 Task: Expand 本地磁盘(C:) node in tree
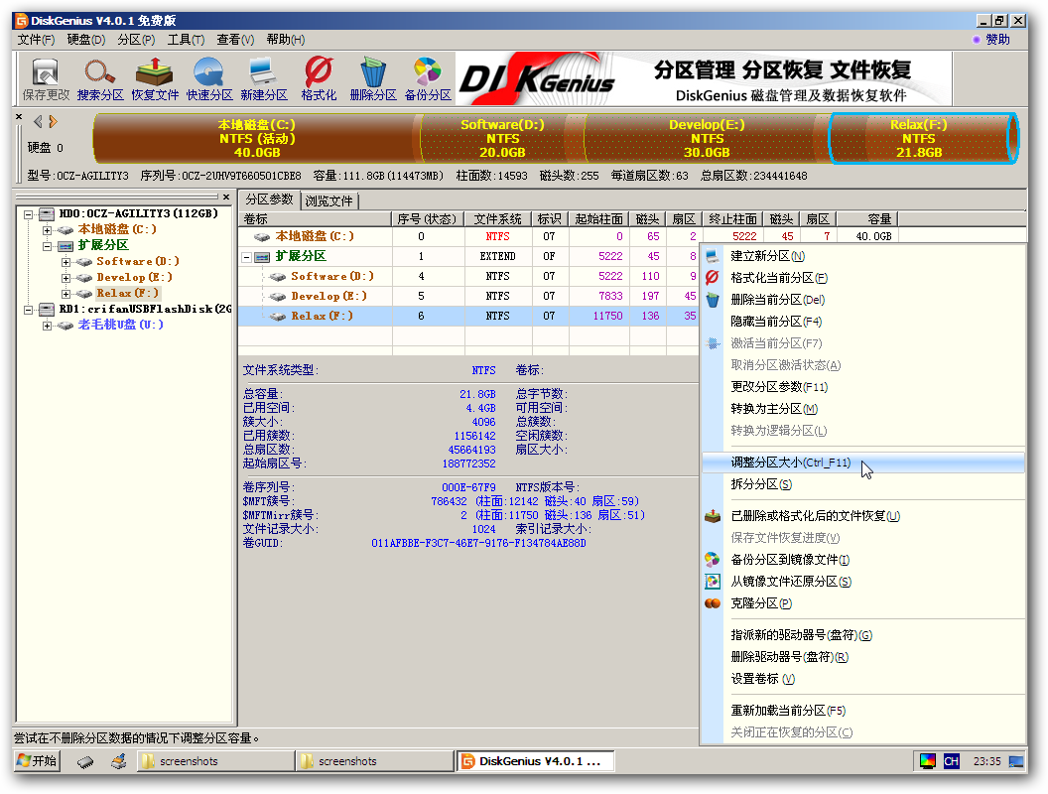pyautogui.click(x=47, y=230)
